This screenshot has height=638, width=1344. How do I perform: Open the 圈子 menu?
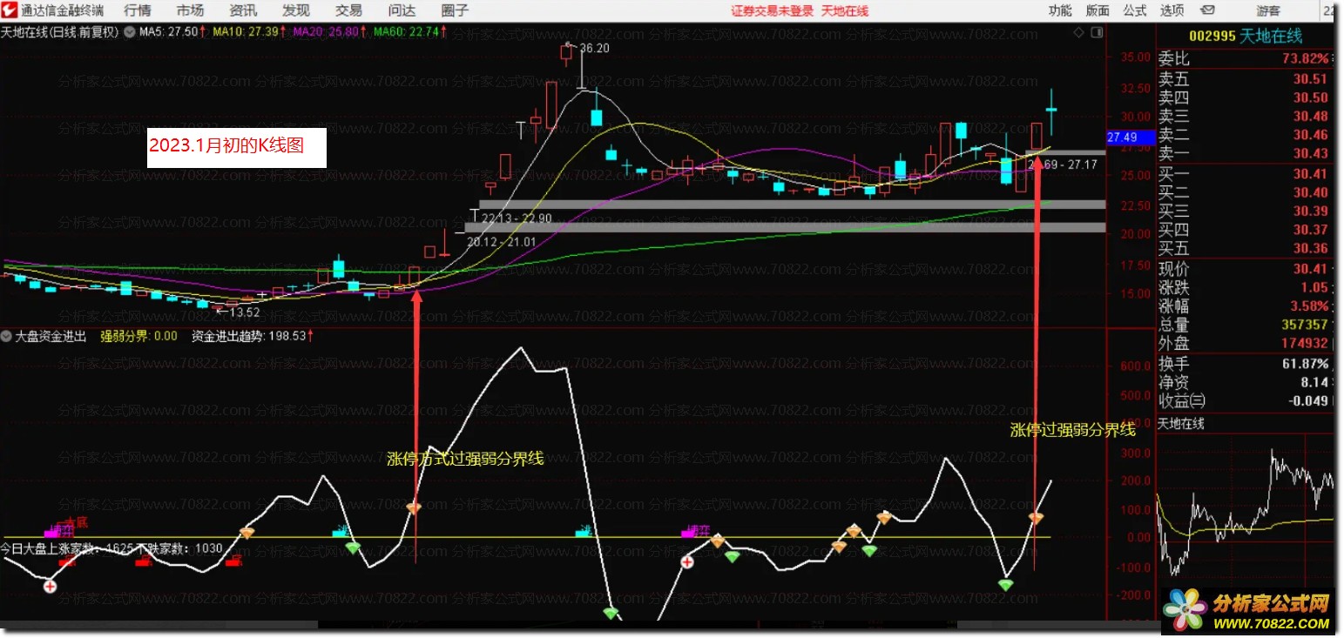coord(455,11)
